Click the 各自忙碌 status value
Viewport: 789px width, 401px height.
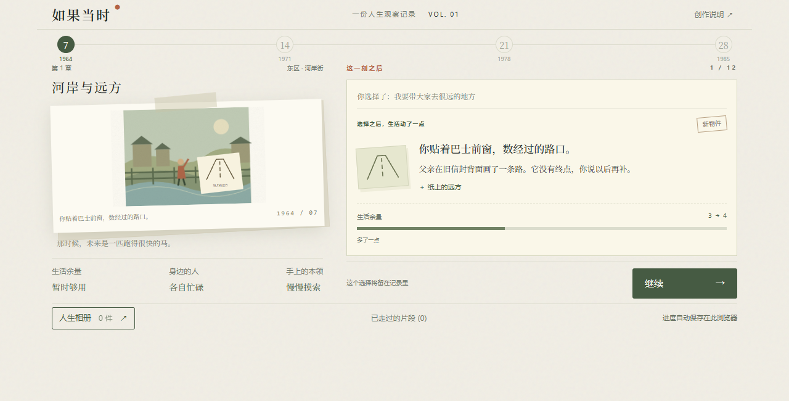(x=187, y=287)
